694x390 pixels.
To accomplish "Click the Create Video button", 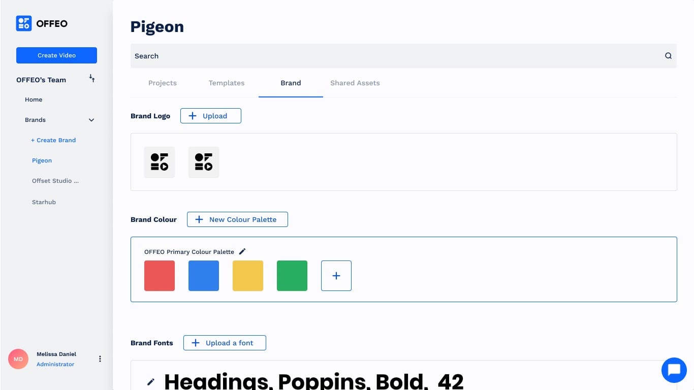I will 56,55.
